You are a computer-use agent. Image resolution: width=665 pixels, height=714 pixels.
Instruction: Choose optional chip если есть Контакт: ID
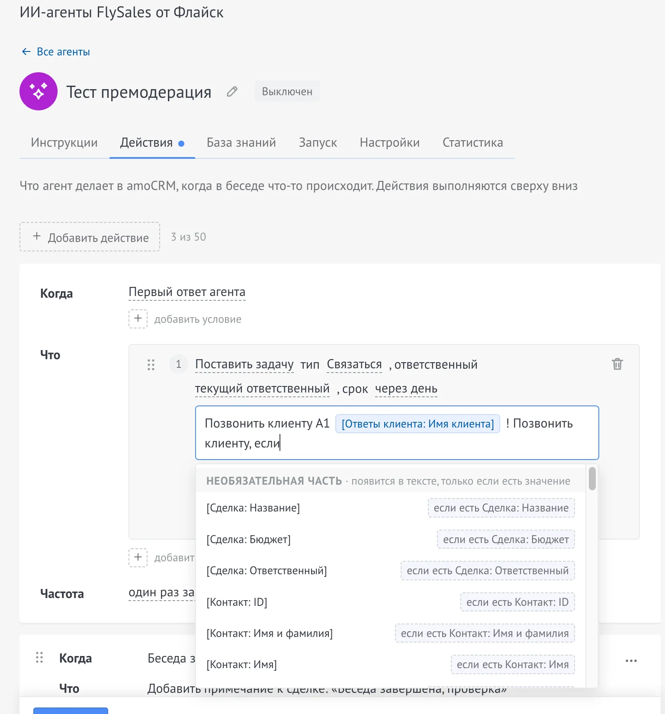coord(517,602)
